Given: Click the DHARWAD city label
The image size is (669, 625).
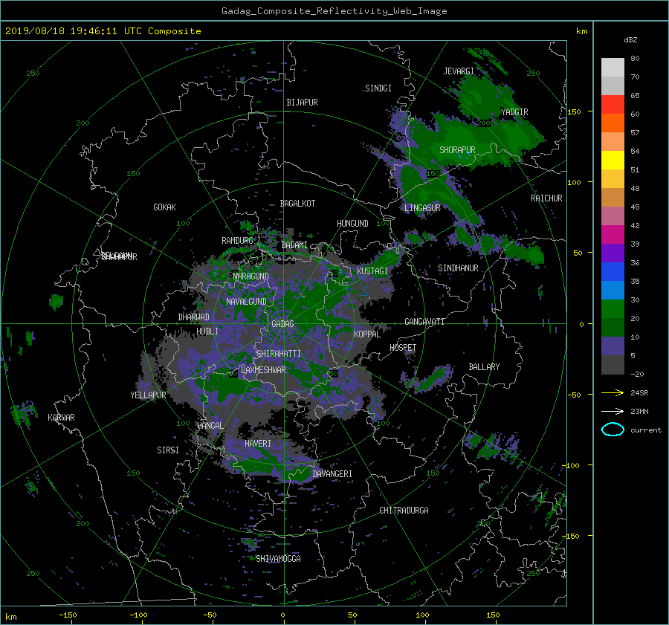Looking at the screenshot, I should coord(194,317).
